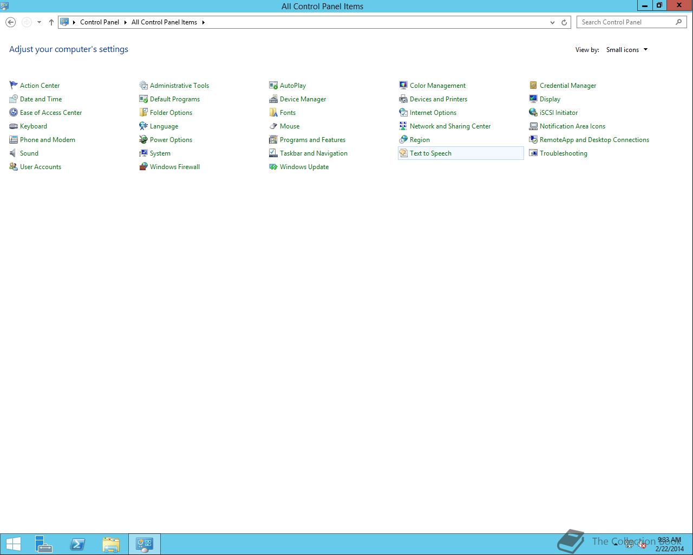Click the User Accounts icon
This screenshot has height=555, width=693.
coord(14,166)
